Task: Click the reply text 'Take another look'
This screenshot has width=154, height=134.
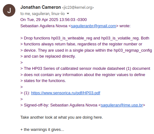Action: click(62, 117)
